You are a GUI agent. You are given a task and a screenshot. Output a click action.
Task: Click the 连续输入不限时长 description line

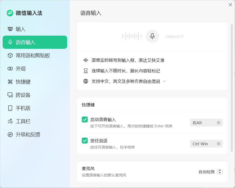tap(126, 71)
